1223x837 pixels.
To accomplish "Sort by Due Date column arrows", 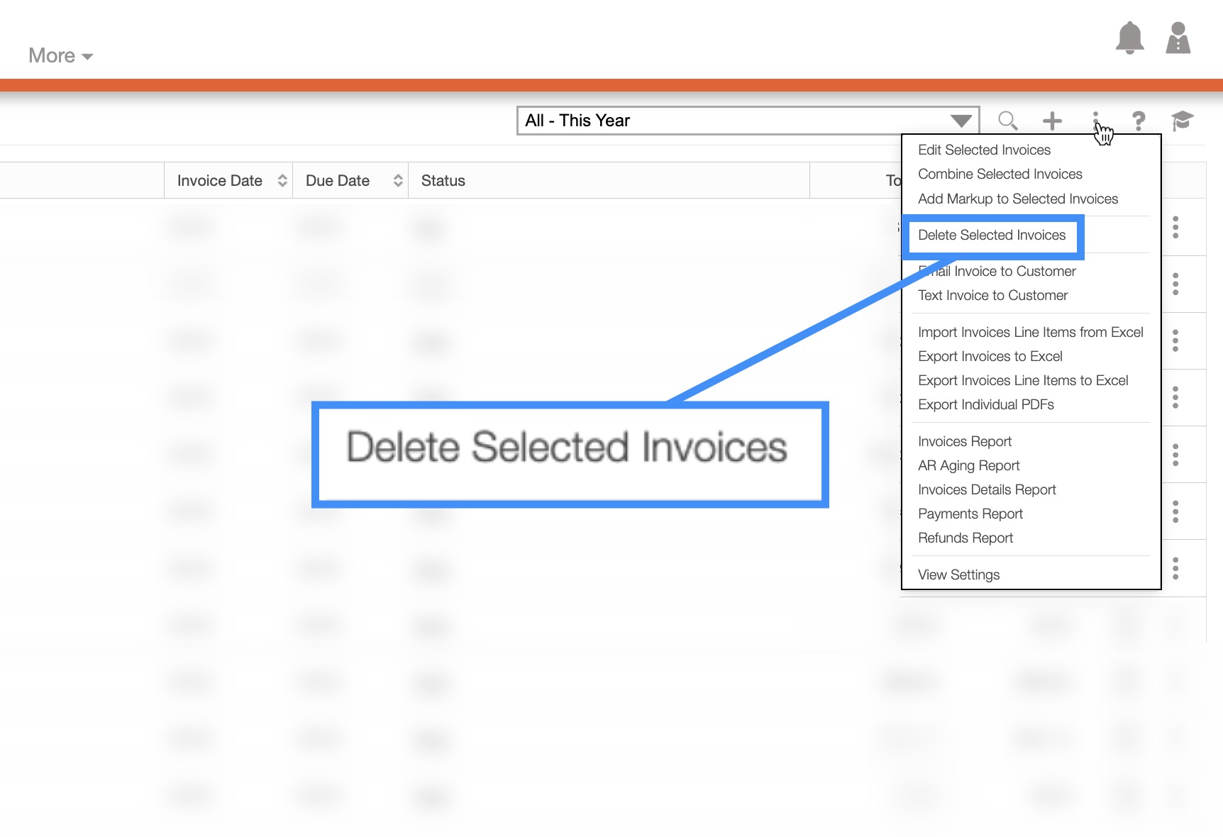I will [x=398, y=181].
